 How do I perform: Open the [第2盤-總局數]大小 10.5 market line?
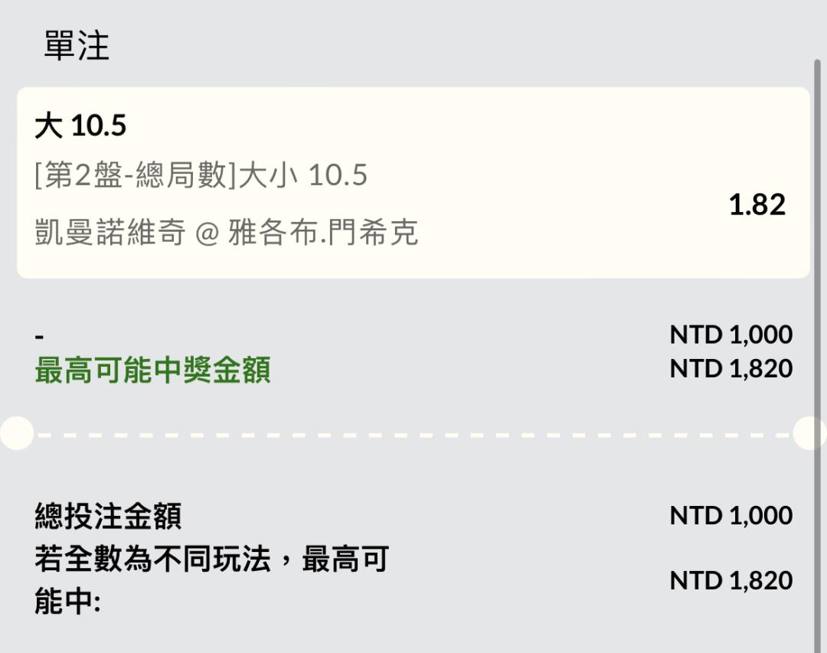tap(201, 175)
